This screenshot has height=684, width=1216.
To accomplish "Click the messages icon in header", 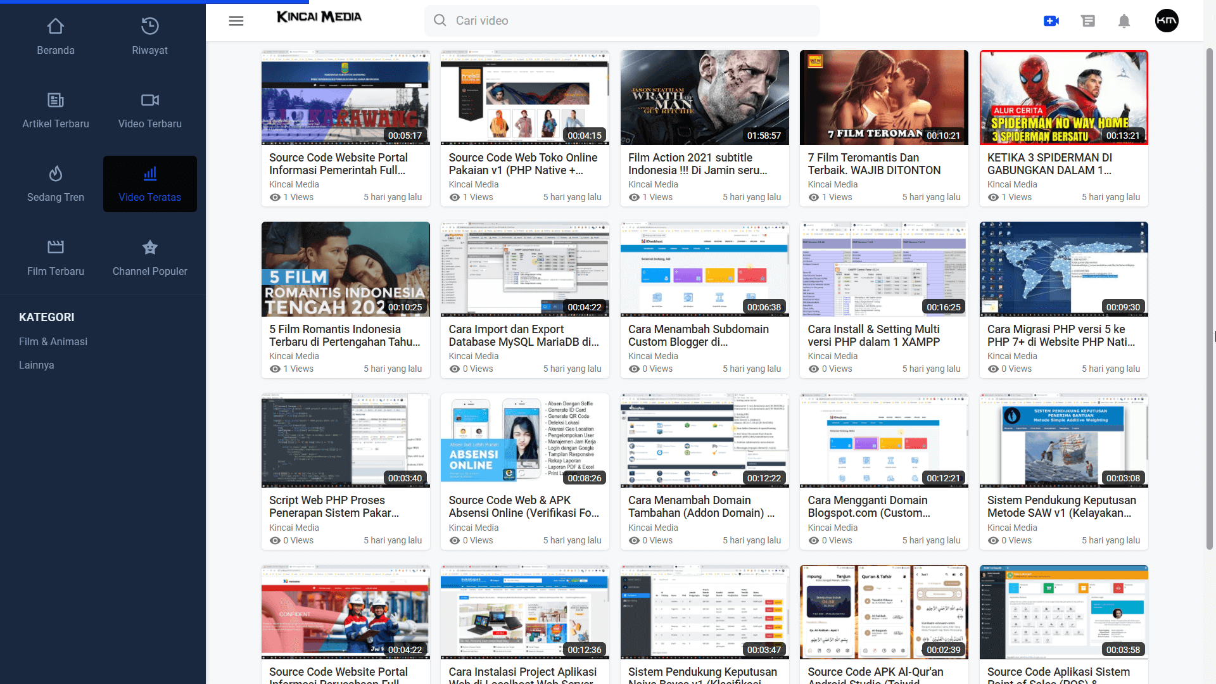I will [x=1088, y=21].
